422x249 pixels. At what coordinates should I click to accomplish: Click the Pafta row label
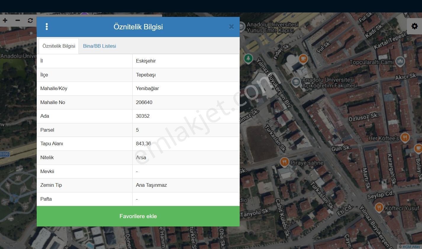pyautogui.click(x=46, y=199)
